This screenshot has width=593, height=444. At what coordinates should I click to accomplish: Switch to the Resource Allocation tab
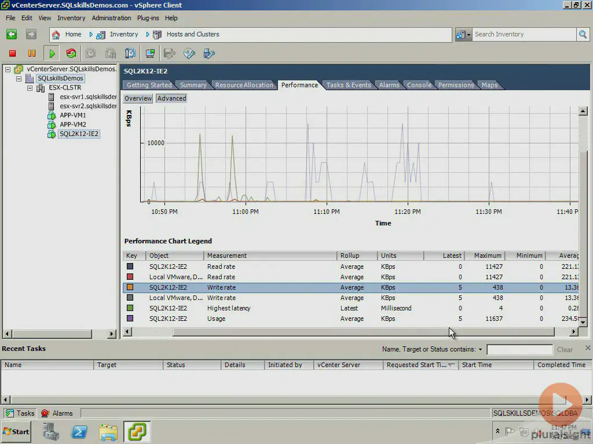(x=244, y=85)
